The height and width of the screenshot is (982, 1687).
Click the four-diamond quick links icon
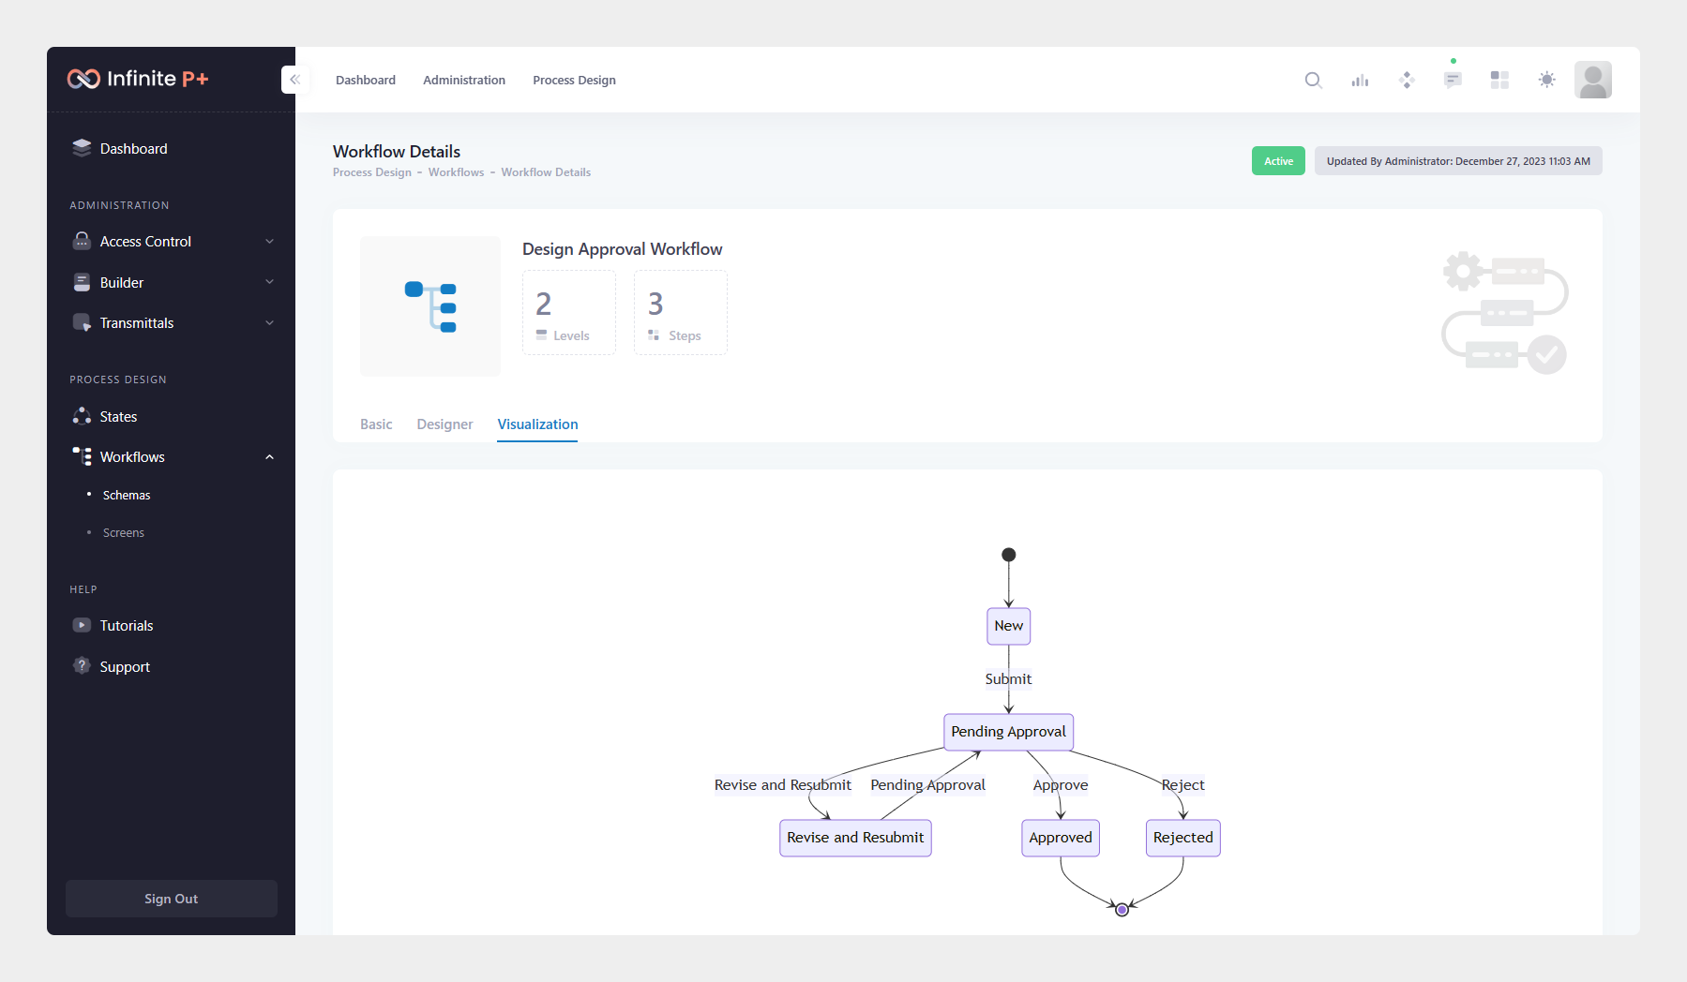tap(1407, 80)
